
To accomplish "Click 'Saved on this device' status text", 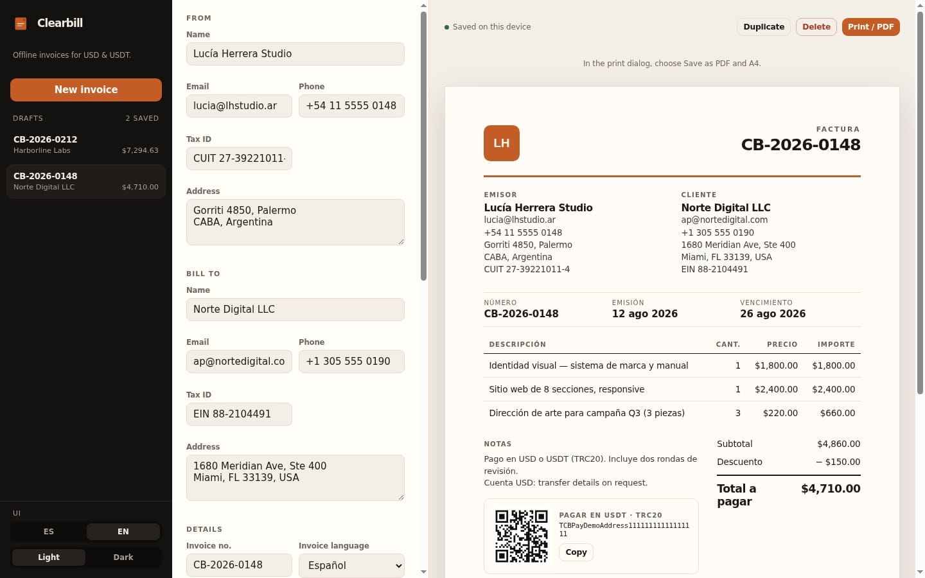I will coord(491,27).
